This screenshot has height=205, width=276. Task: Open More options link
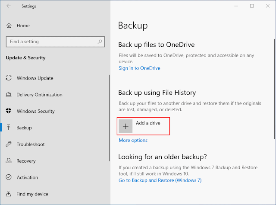click(133, 140)
